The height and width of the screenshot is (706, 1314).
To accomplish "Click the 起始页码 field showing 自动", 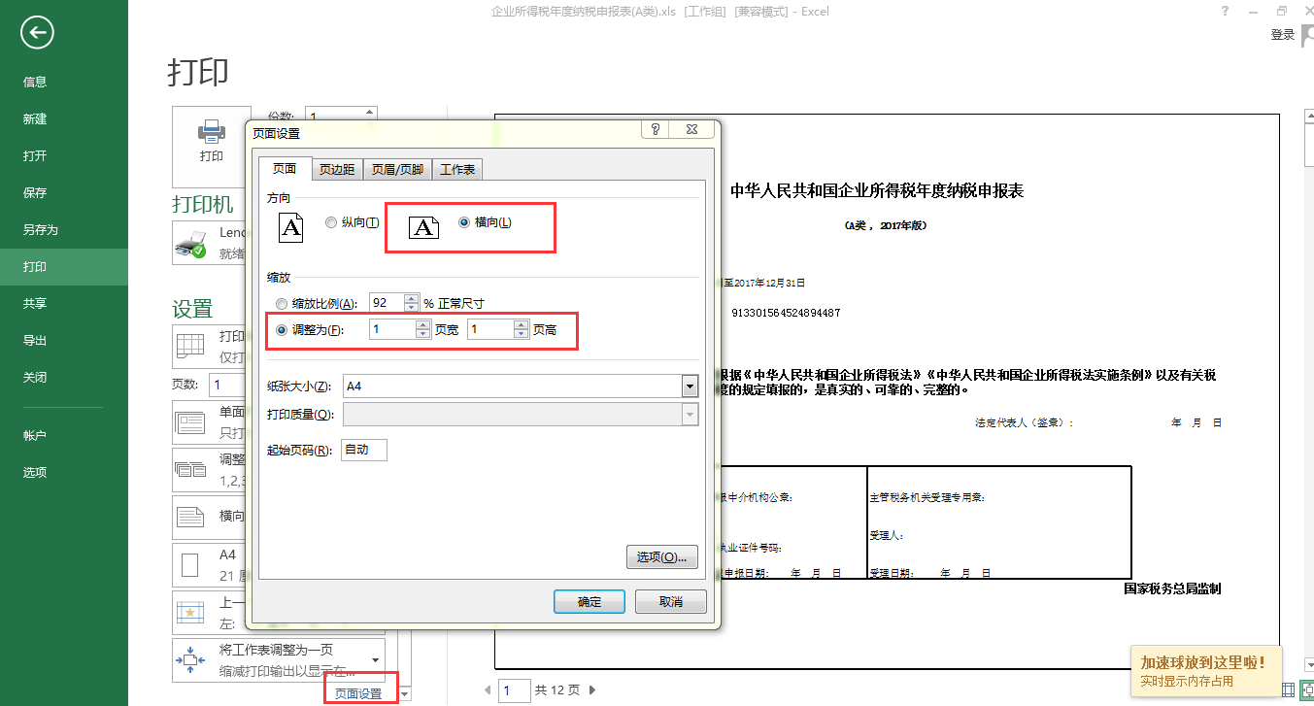I will [x=364, y=450].
